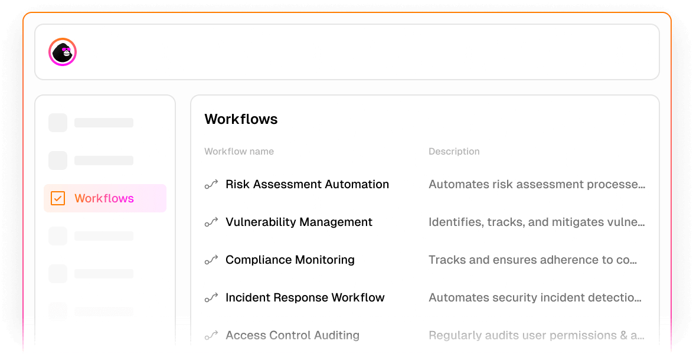Open Incident Response Workflow
Screen dimensions: 693x354
tap(305, 297)
